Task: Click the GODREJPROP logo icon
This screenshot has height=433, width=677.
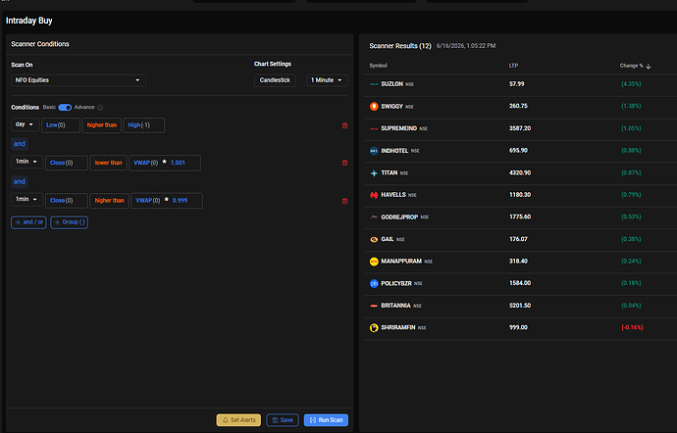Action: pos(374,216)
